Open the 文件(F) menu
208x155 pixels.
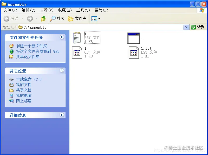click(10, 10)
